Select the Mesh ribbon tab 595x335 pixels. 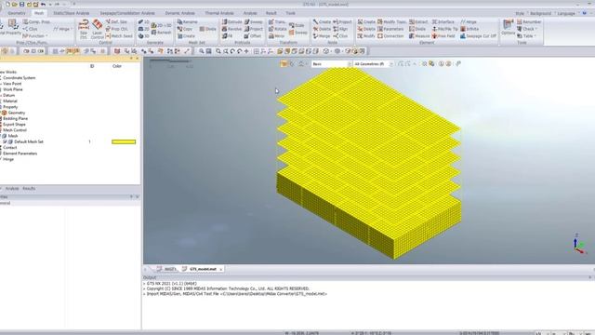(39, 13)
